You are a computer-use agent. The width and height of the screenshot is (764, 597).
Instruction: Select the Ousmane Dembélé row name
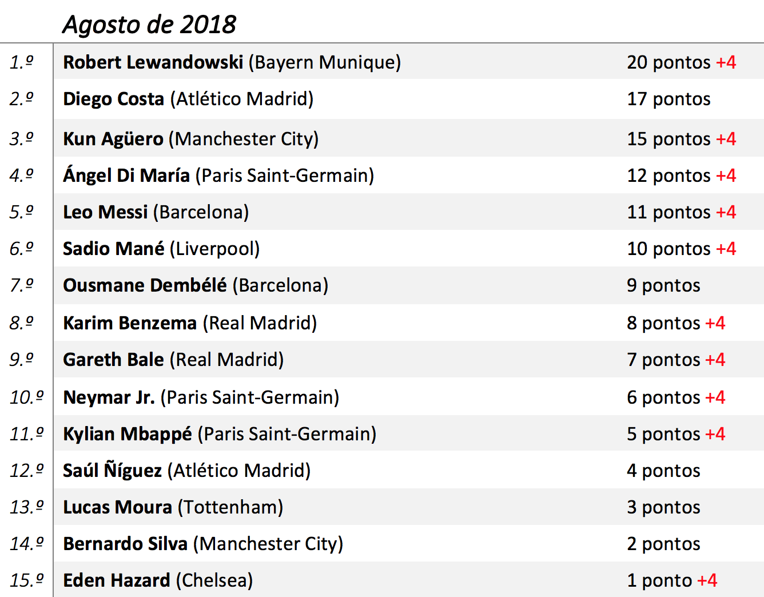click(145, 285)
